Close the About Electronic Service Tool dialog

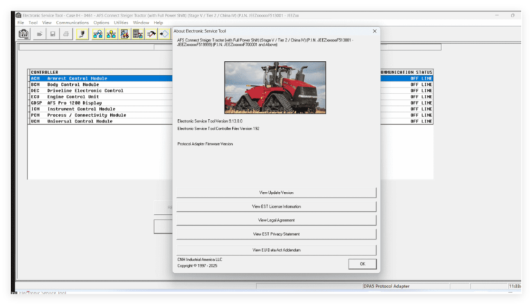[375, 31]
